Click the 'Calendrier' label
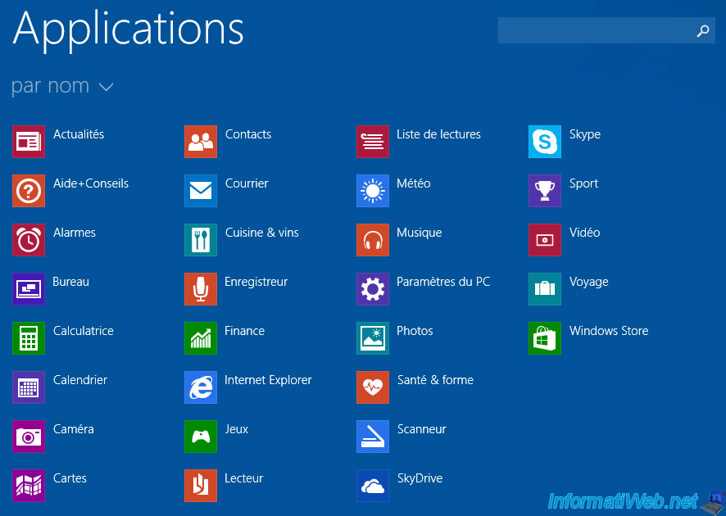 pos(80,380)
